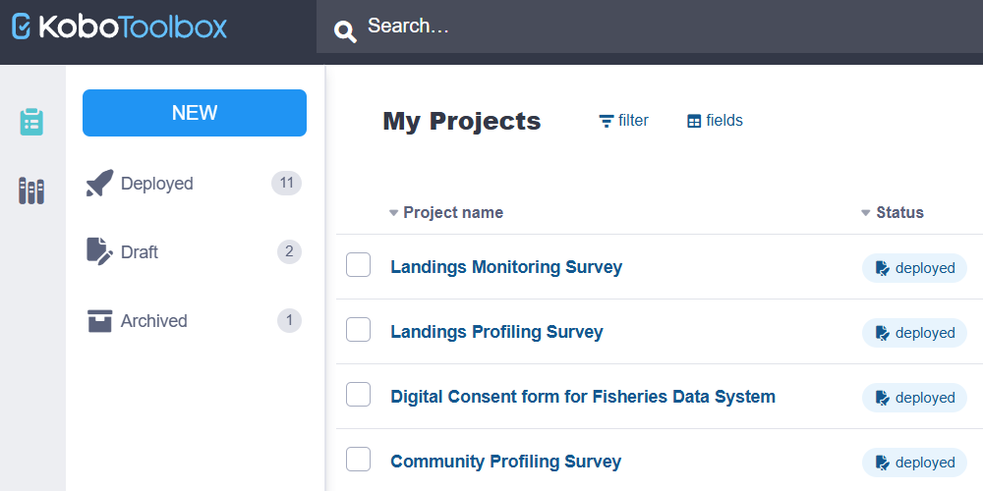This screenshot has width=983, height=491.
Task: Open the filter options
Action: coord(624,121)
